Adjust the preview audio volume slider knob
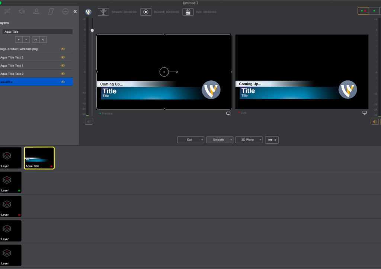This screenshot has height=269, width=381. click(92, 31)
